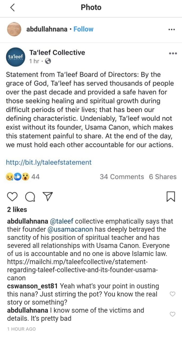Open cswanson_est81's profile from comment
This screenshot has height=340, width=182.
click(x=32, y=286)
